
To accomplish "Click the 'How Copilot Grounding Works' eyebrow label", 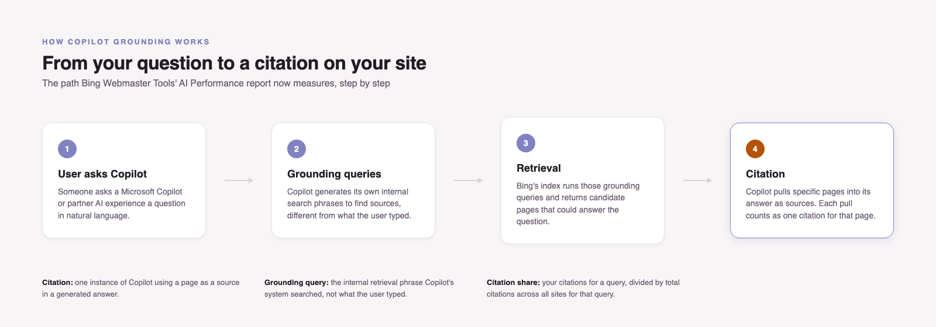I will [126, 42].
